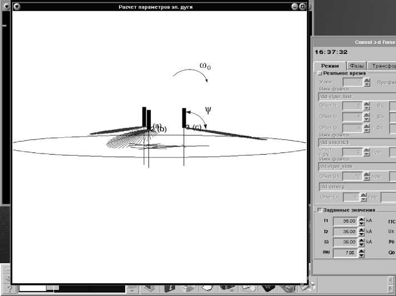This screenshot has height=296, width=396.
Task: Increase the Узел value with the up arrow
Action: point(367,80)
